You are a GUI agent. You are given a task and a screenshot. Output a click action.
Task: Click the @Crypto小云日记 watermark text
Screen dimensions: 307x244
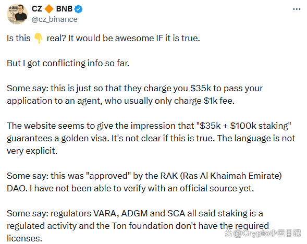point(267,233)
